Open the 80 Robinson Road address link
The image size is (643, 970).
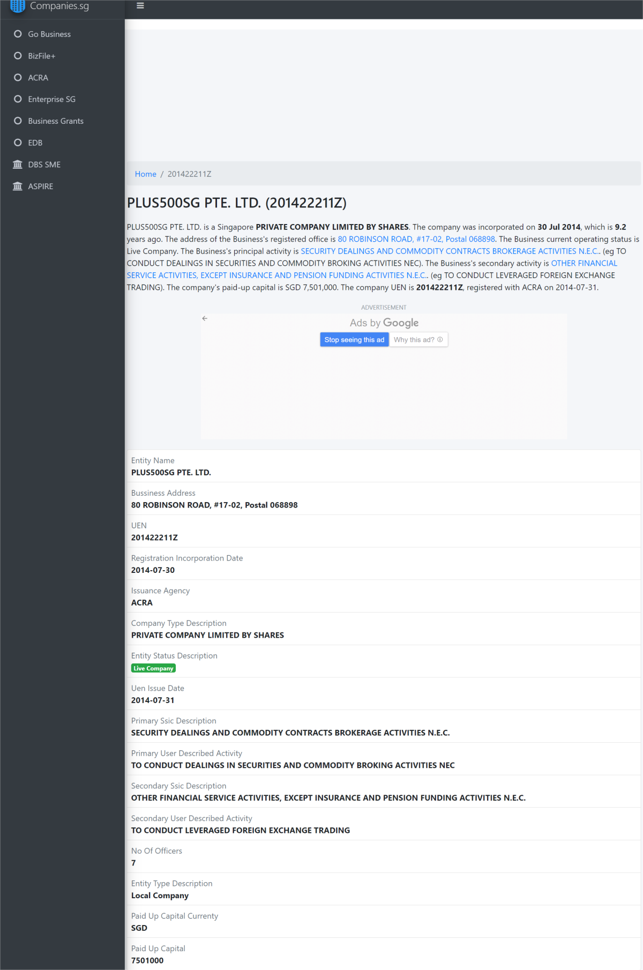pyautogui.click(x=416, y=239)
